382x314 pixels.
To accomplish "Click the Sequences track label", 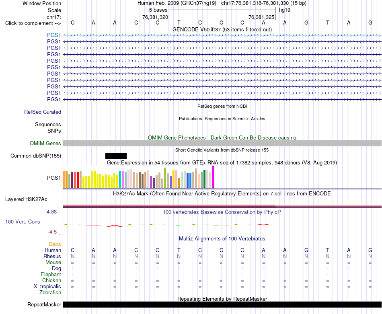I will [48, 125].
